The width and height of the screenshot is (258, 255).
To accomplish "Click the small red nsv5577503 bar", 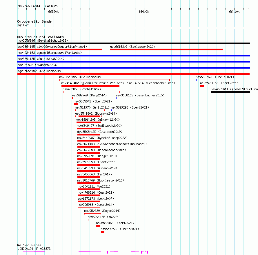I will pyautogui.click(x=103, y=232).
